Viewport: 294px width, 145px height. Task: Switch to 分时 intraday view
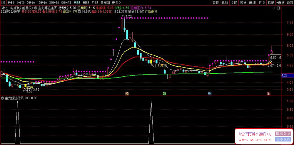(11, 3)
